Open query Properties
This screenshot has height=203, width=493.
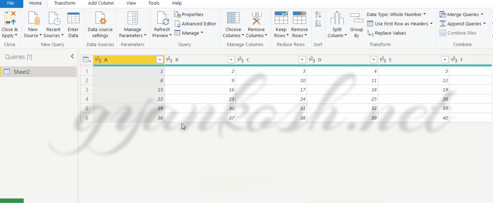click(189, 15)
